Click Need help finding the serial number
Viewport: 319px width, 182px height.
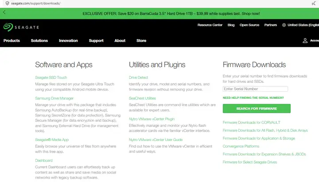point(253,98)
